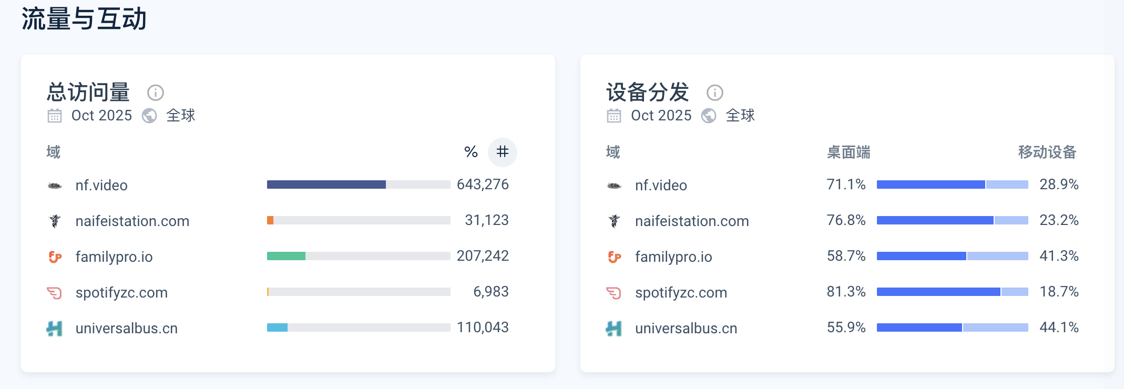Open universalbus.cn link in total visits card
Image resolution: width=1124 pixels, height=389 pixels.
click(x=127, y=328)
